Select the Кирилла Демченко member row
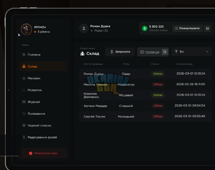 coord(146,95)
